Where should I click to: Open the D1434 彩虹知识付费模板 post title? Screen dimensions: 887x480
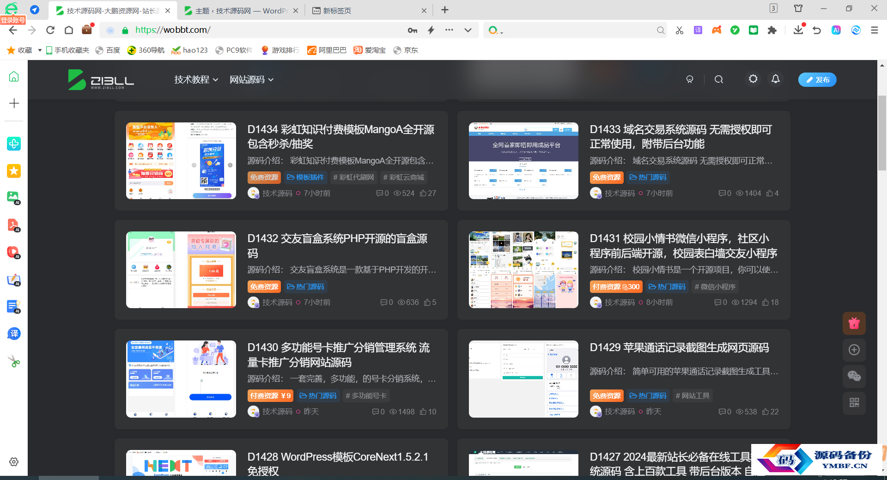click(341, 137)
